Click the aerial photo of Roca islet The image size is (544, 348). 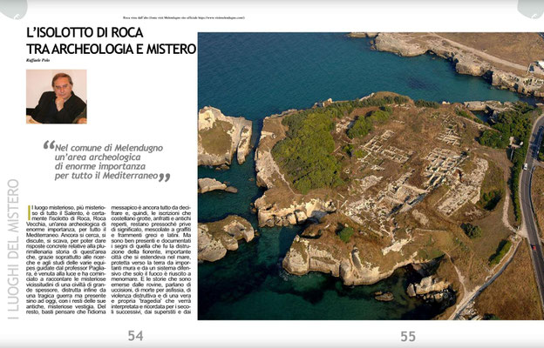click(371, 176)
